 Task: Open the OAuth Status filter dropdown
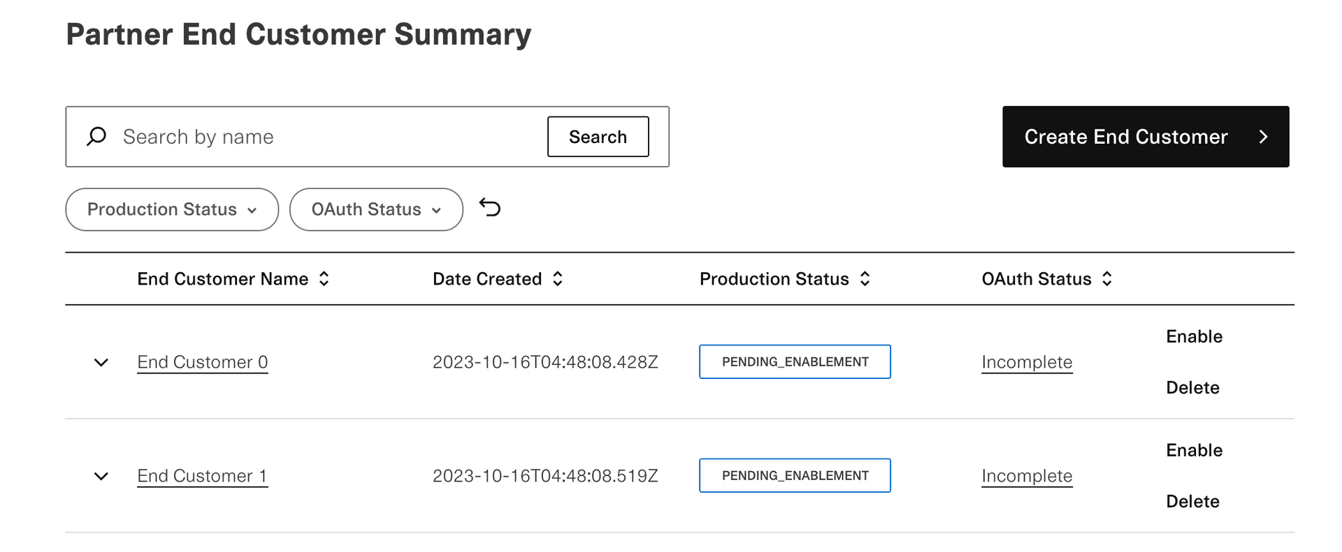tap(376, 209)
